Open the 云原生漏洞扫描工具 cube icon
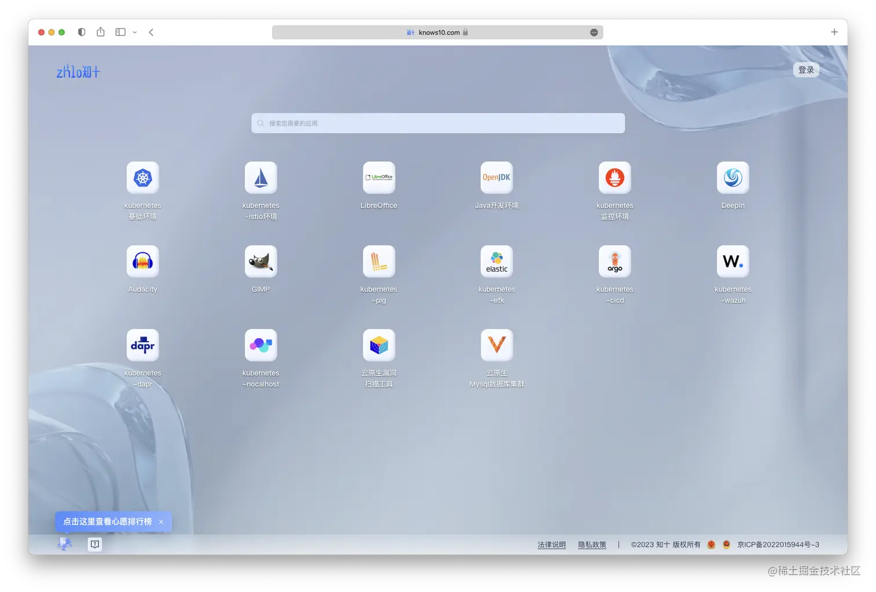This screenshot has height=592, width=876. 379,345
